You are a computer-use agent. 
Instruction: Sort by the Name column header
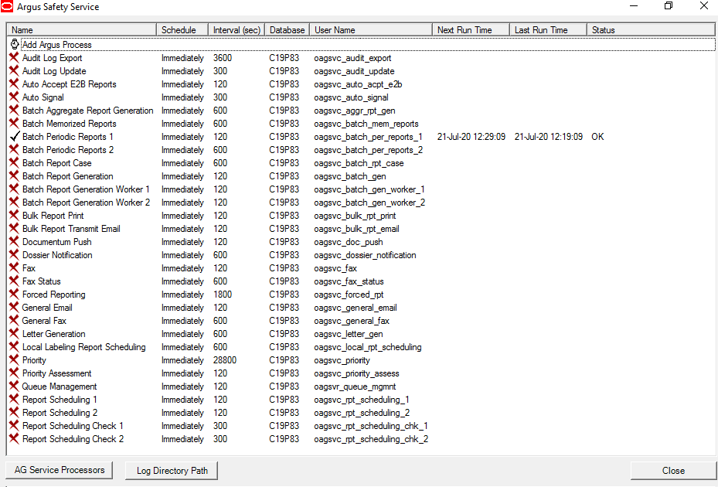tap(81, 30)
